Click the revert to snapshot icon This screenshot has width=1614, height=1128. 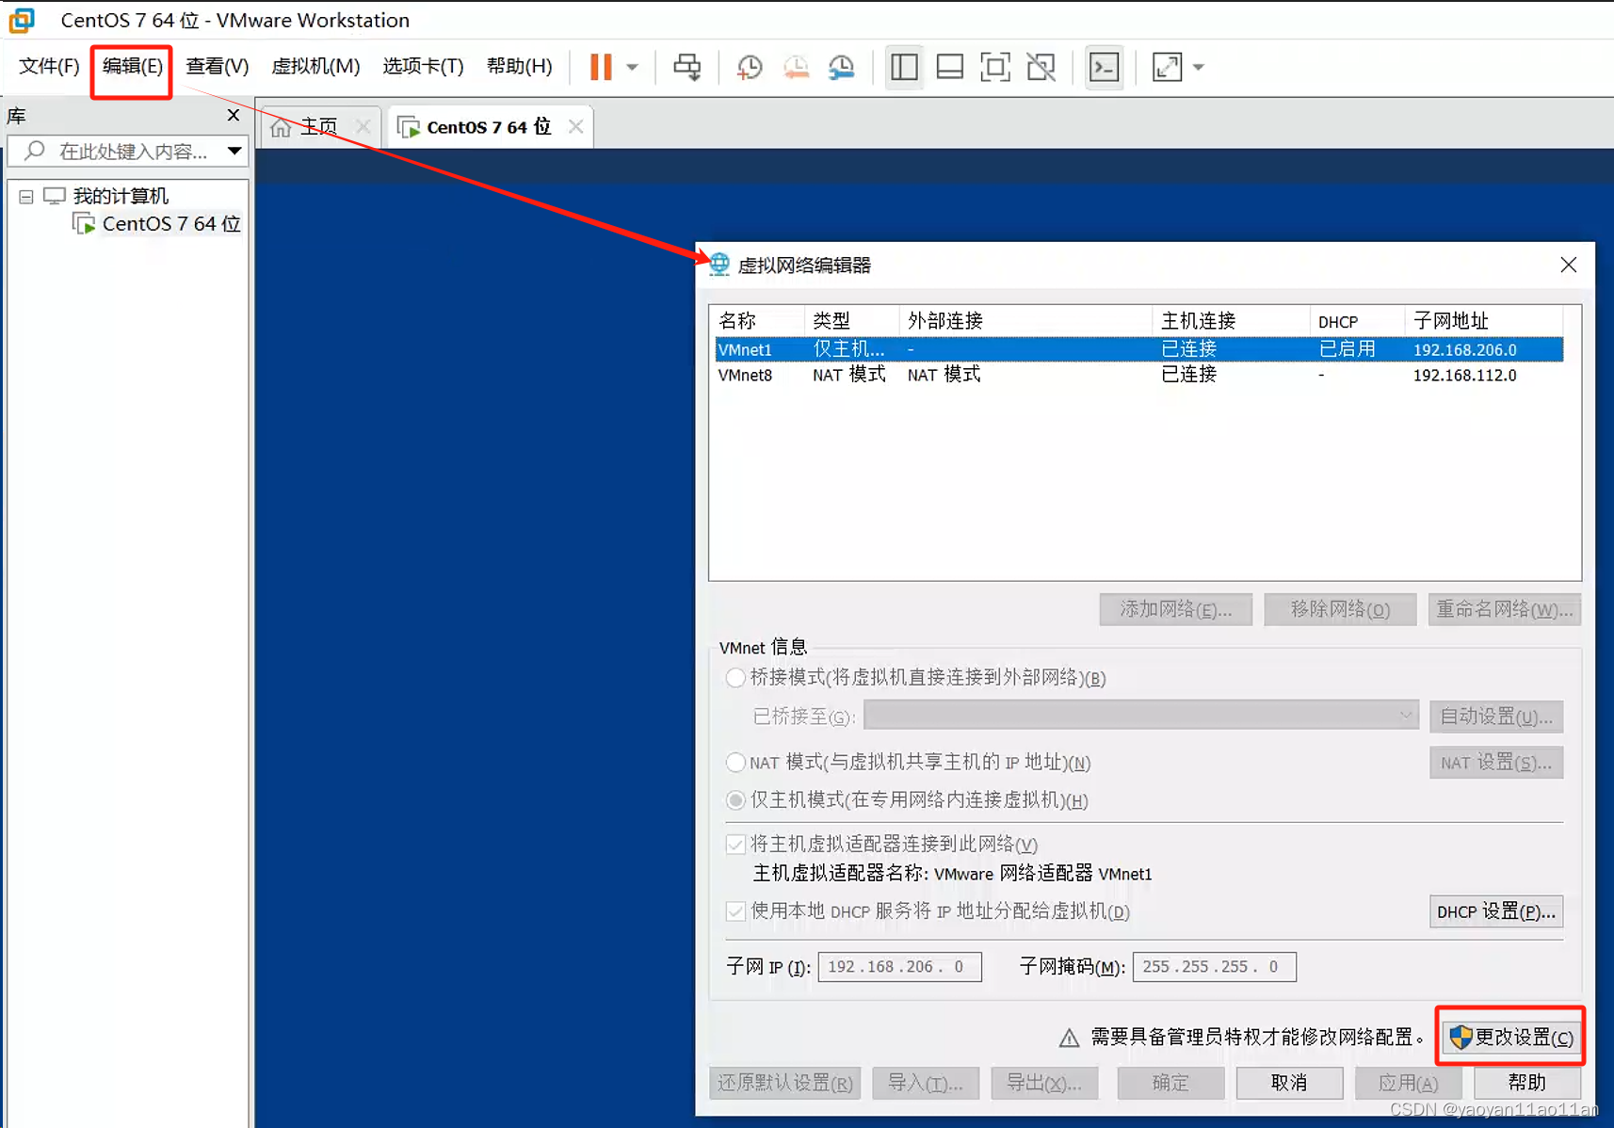pyautogui.click(x=796, y=67)
